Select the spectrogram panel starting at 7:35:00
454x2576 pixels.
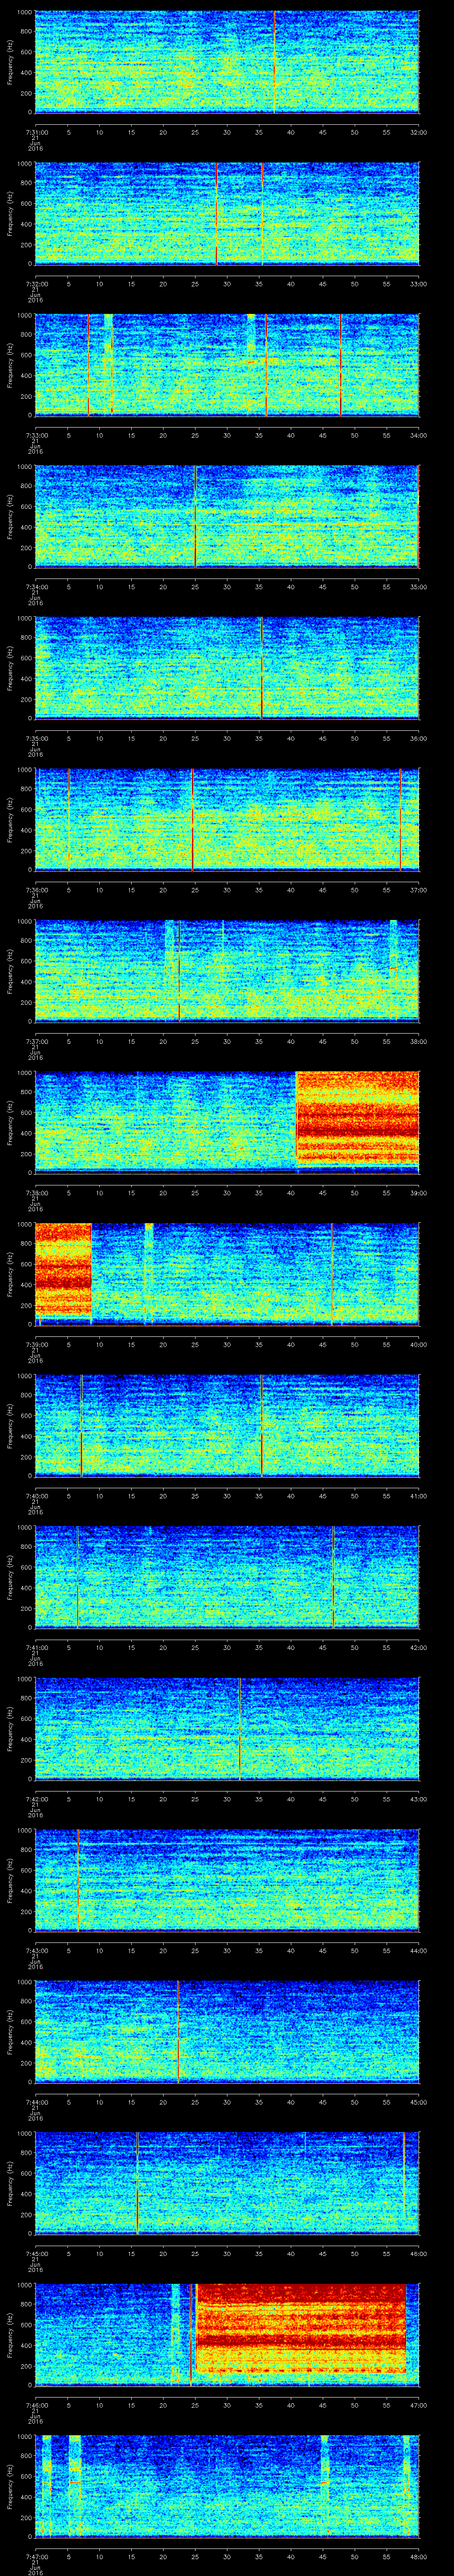(x=227, y=668)
